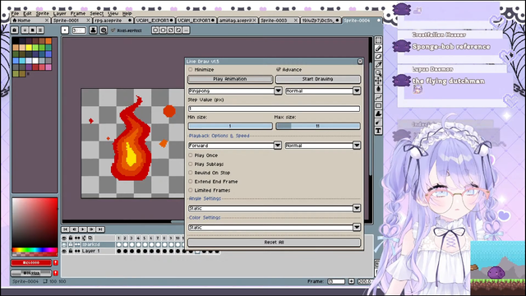Hide Layer 1 with eye icon
526x296 pixels.
(x=64, y=251)
